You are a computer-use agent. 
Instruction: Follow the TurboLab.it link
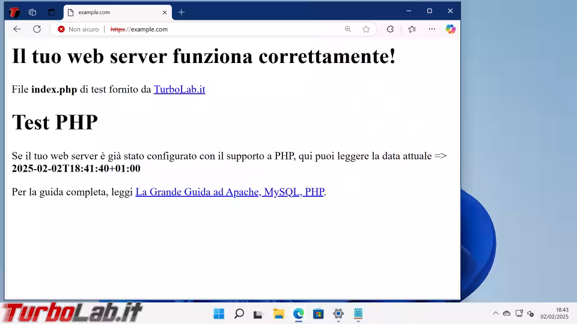pyautogui.click(x=179, y=89)
